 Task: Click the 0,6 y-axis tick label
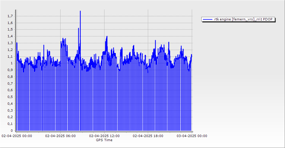10,90
